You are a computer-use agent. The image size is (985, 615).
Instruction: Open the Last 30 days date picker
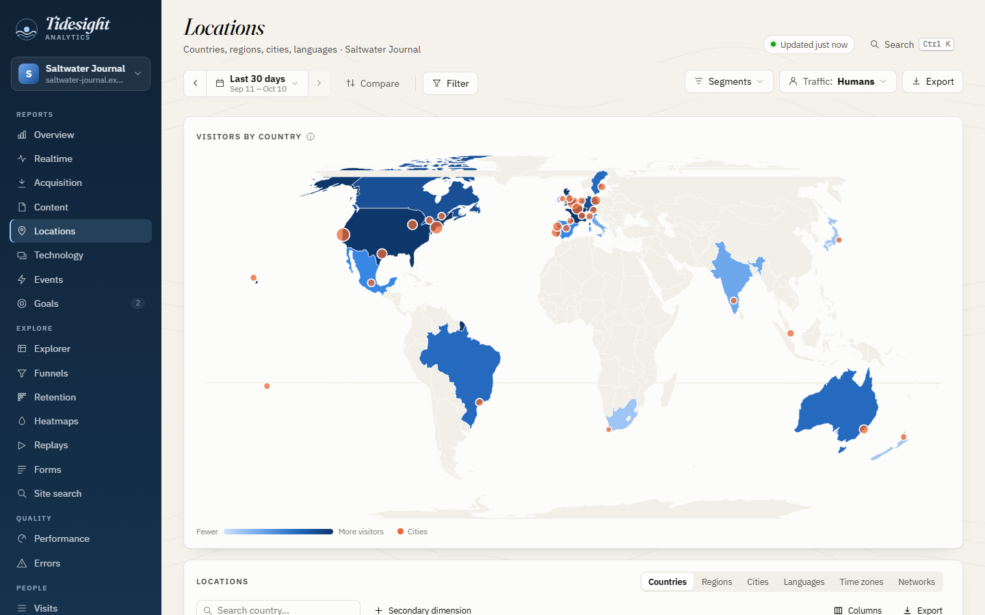(x=257, y=83)
